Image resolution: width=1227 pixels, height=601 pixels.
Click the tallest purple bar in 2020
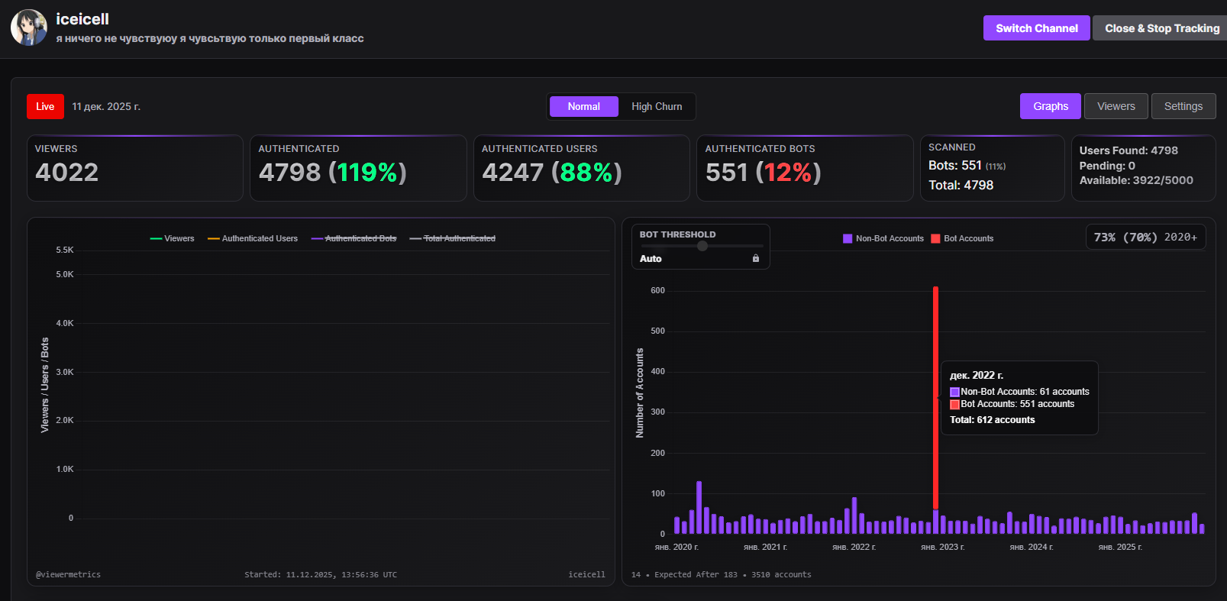click(x=699, y=507)
